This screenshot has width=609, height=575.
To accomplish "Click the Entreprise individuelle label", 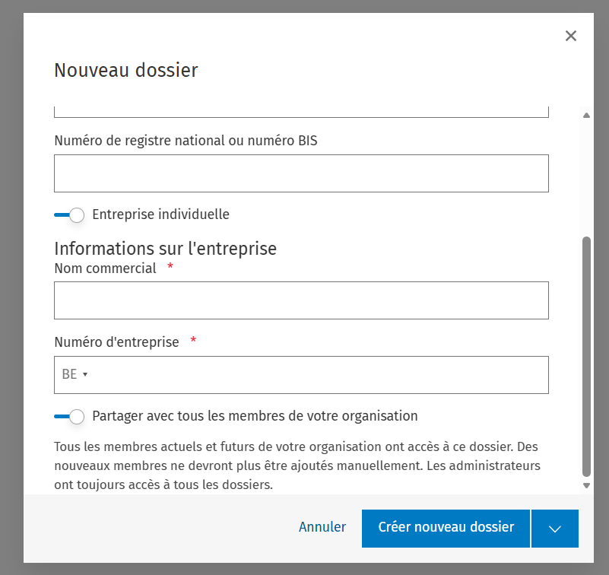I will click(x=160, y=214).
